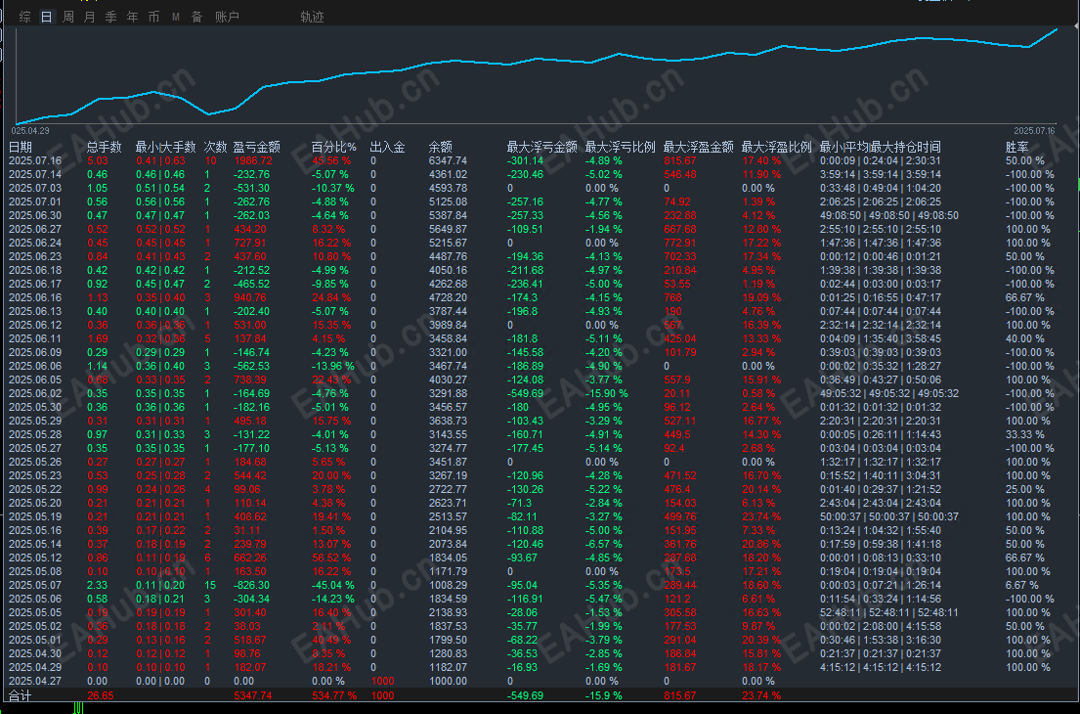This screenshot has height=714, width=1080.
Task: Open the 周 weekly tab
Action: point(68,17)
